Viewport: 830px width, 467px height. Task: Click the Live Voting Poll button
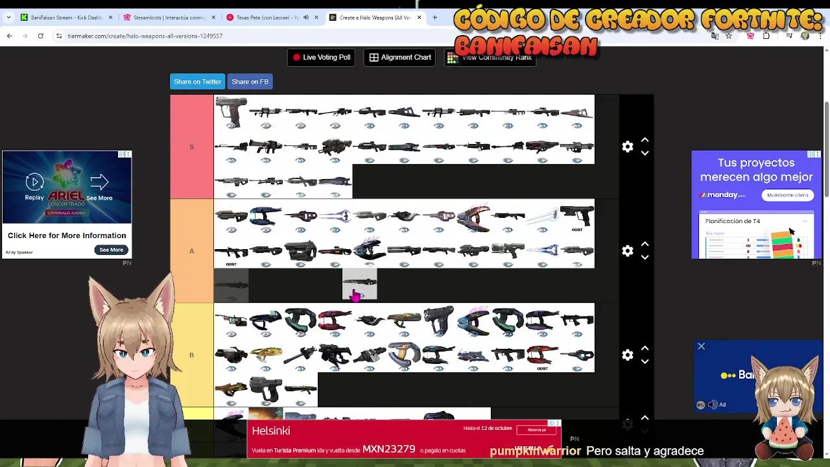point(322,57)
